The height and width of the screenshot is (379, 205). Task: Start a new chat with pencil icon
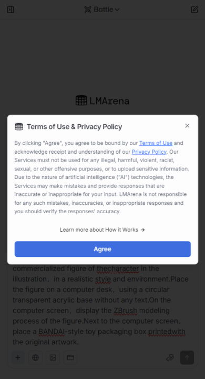pyautogui.click(x=194, y=9)
